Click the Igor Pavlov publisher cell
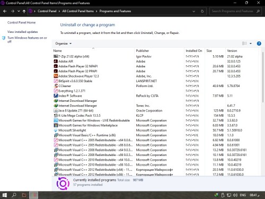The height and width of the screenshot is (199, 265). pyautogui.click(x=144, y=56)
